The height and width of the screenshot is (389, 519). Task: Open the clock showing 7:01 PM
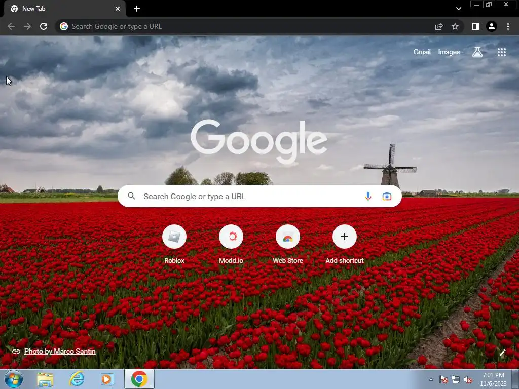click(493, 379)
